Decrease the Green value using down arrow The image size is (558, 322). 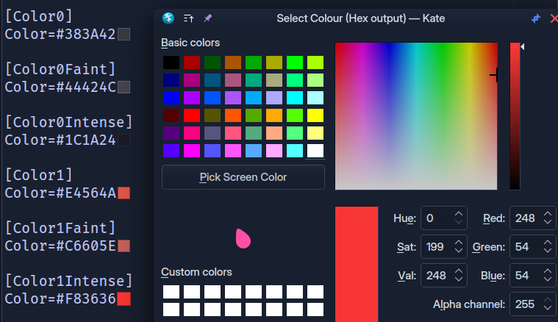(x=548, y=251)
